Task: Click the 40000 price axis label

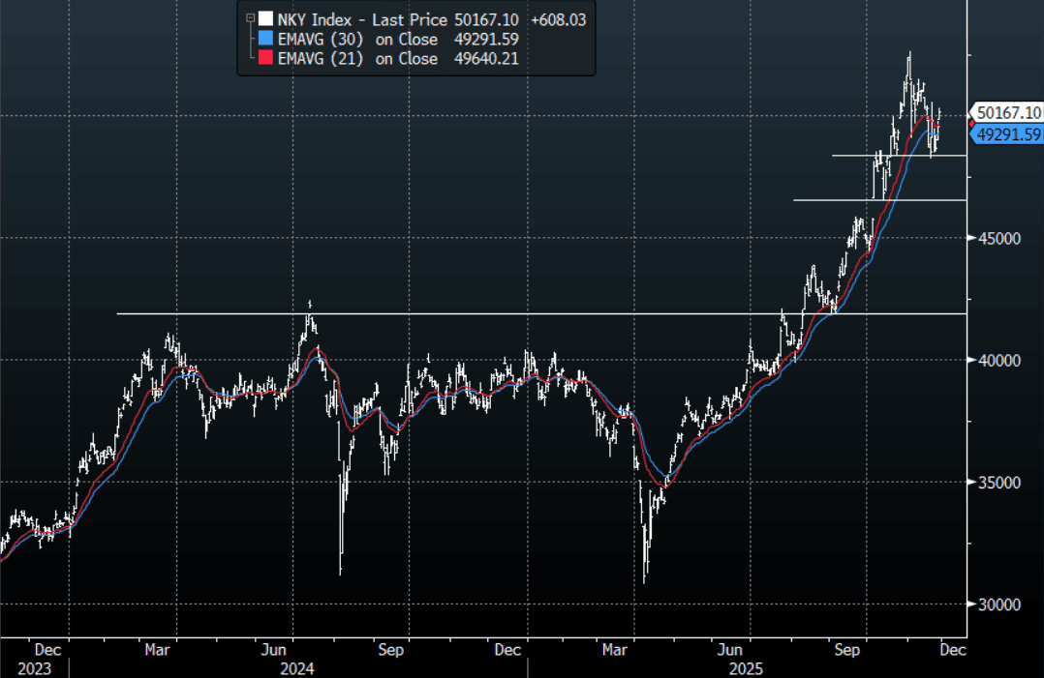Action: point(996,360)
